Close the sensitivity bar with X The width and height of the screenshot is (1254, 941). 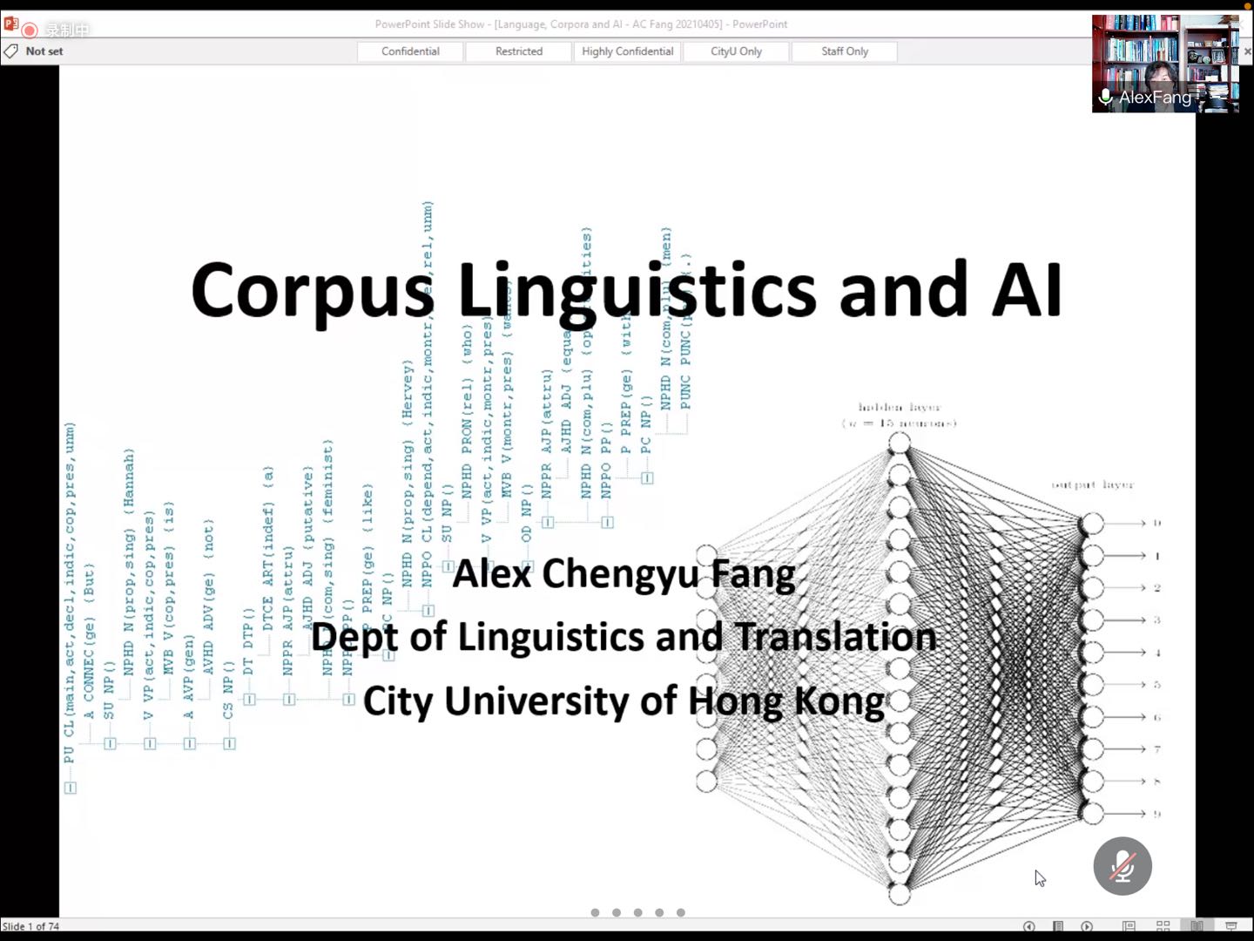coord(1247,51)
